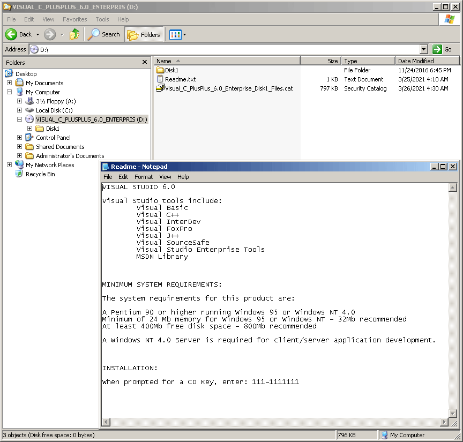The width and height of the screenshot is (463, 442).
Task: Click the Notepad title bar icon
Action: (x=106, y=167)
